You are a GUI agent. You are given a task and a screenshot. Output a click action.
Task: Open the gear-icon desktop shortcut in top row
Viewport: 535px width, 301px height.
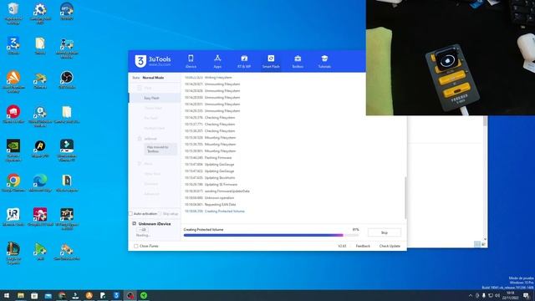[40, 13]
